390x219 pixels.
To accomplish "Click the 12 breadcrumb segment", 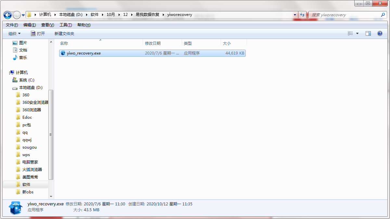I will tap(125, 15).
